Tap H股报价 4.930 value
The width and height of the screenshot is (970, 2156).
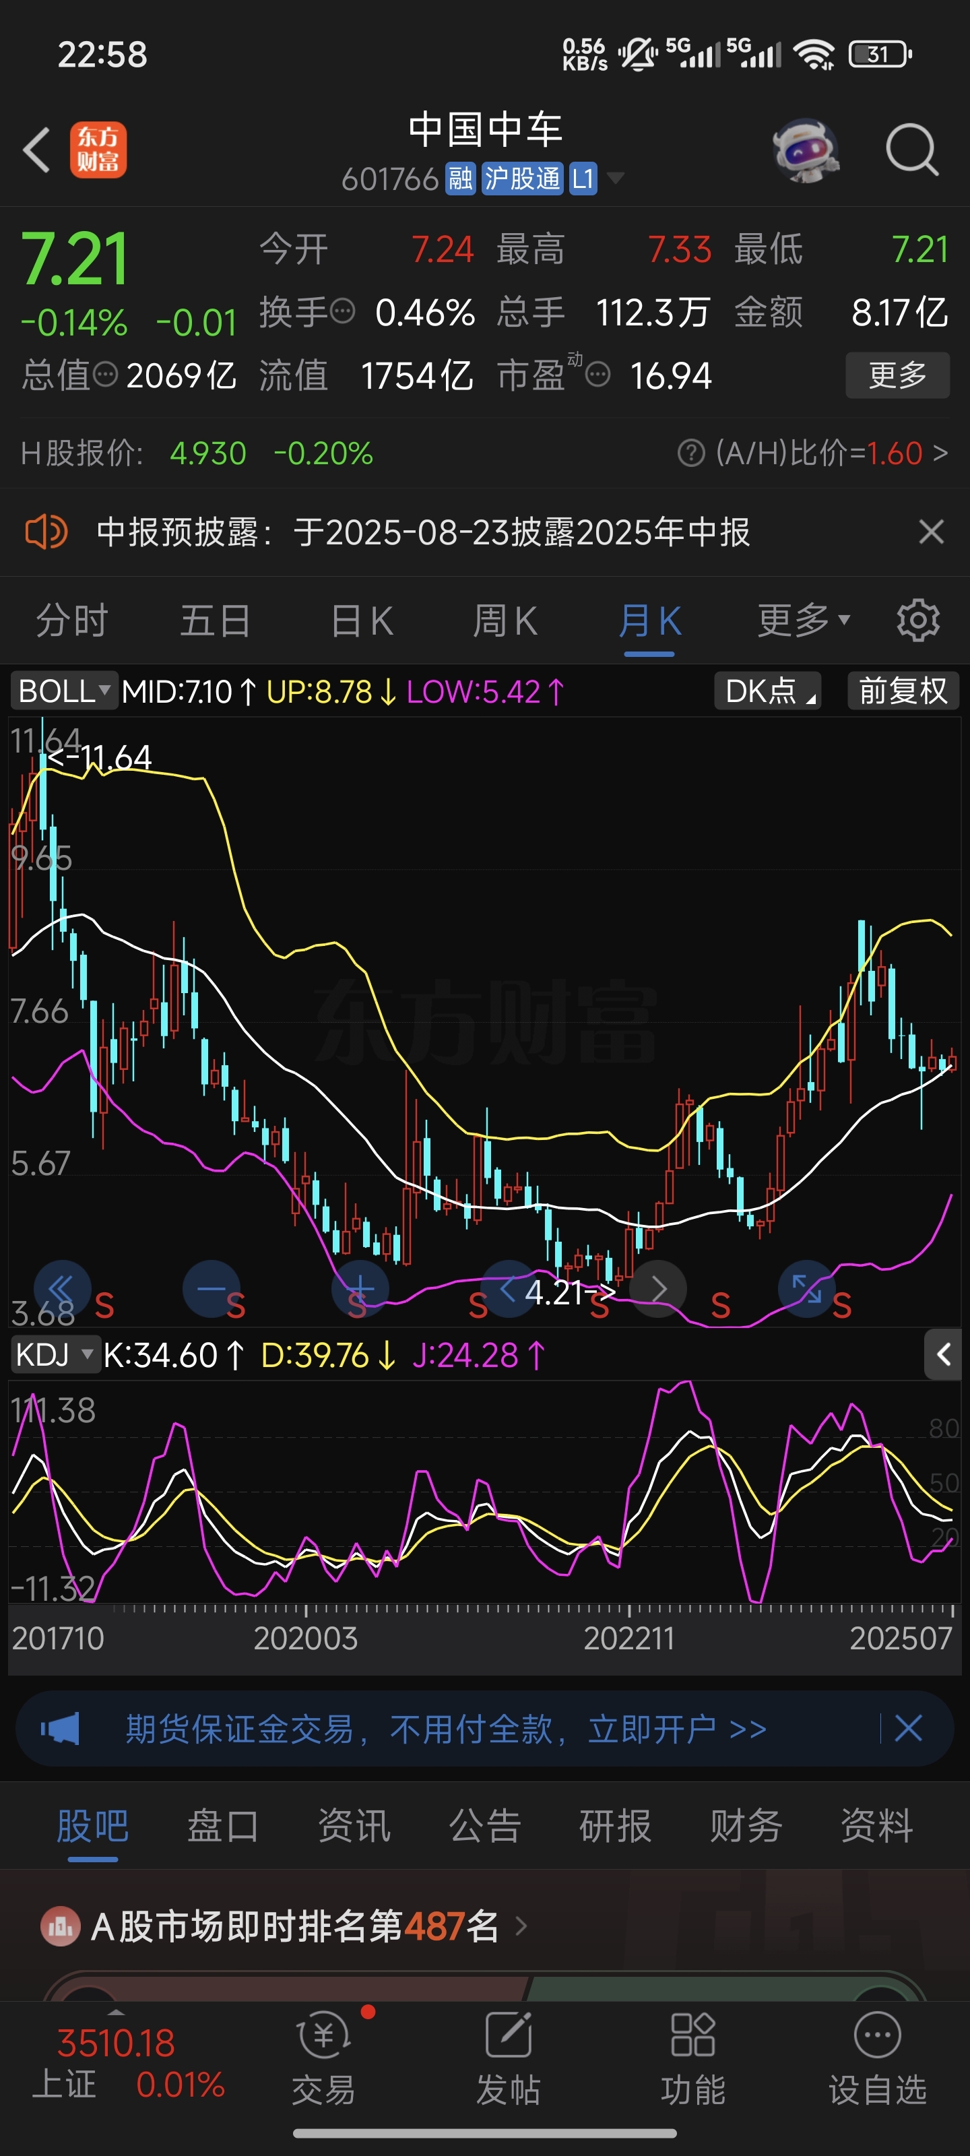click(x=207, y=453)
